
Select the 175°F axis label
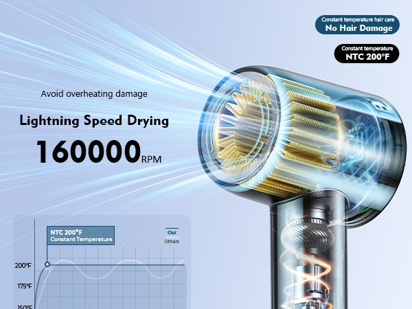click(23, 286)
